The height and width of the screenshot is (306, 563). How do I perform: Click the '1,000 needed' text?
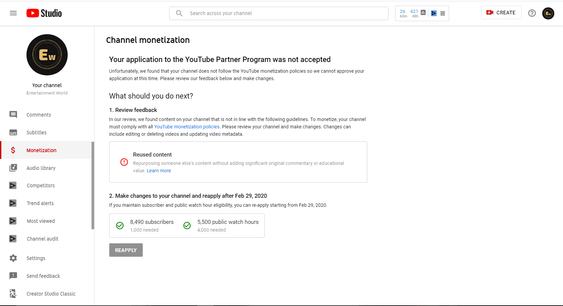[144, 230]
